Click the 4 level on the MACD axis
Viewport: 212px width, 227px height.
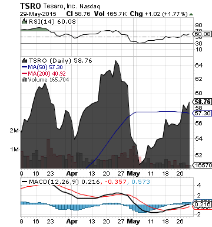pyautogui.click(x=199, y=186)
